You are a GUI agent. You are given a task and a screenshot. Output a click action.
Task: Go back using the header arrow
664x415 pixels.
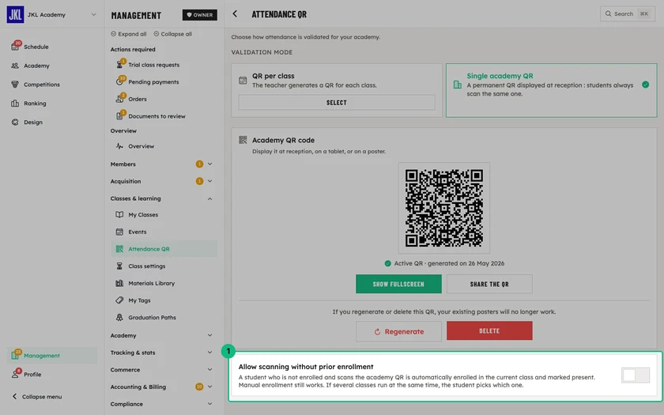[x=235, y=14]
